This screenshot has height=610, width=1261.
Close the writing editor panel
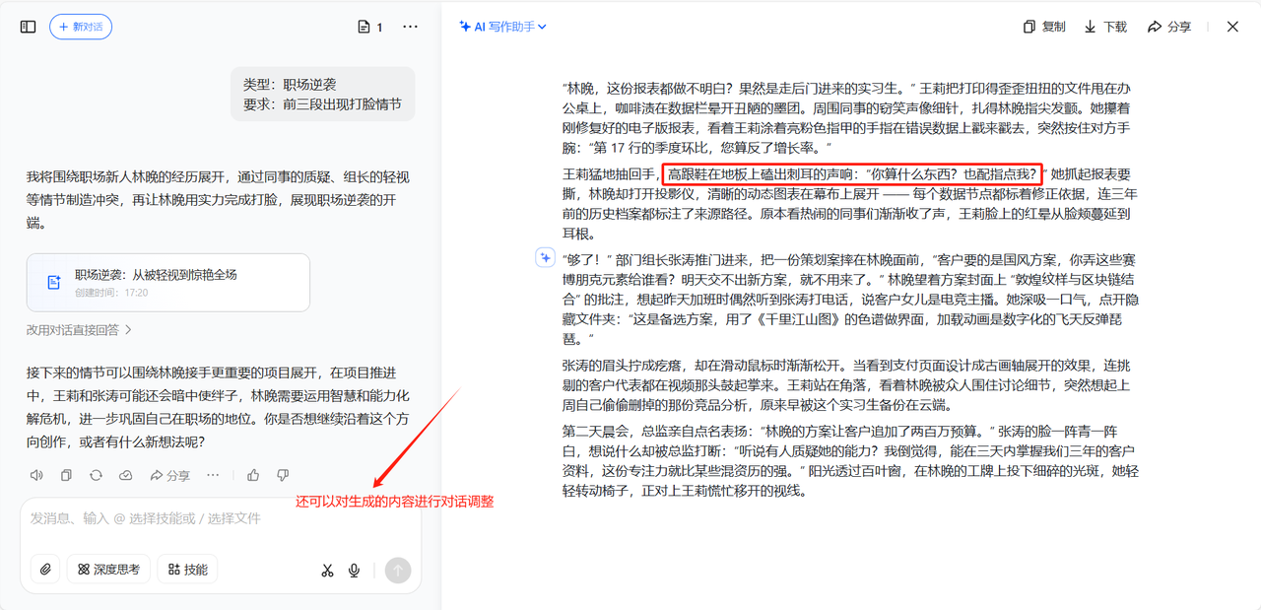pos(1232,27)
